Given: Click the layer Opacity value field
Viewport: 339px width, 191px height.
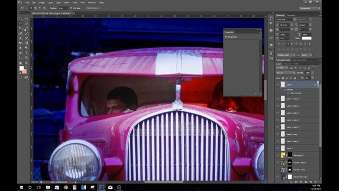Looking at the screenshot, I should 307,73.
